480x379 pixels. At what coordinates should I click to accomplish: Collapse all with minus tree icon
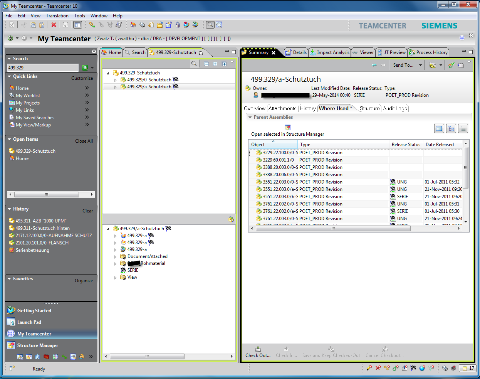(x=206, y=64)
